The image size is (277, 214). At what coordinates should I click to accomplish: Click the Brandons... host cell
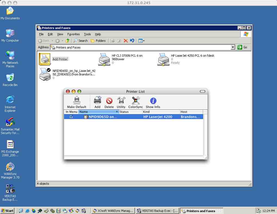click(190, 117)
